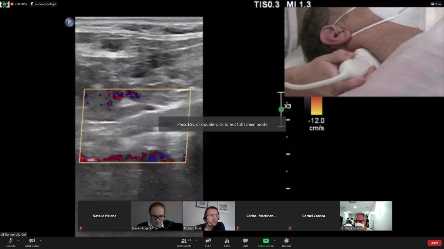Open the Participants panel
The image size is (444, 249).
coord(184,242)
